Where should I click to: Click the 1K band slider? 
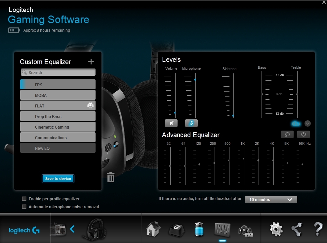click(244, 159)
